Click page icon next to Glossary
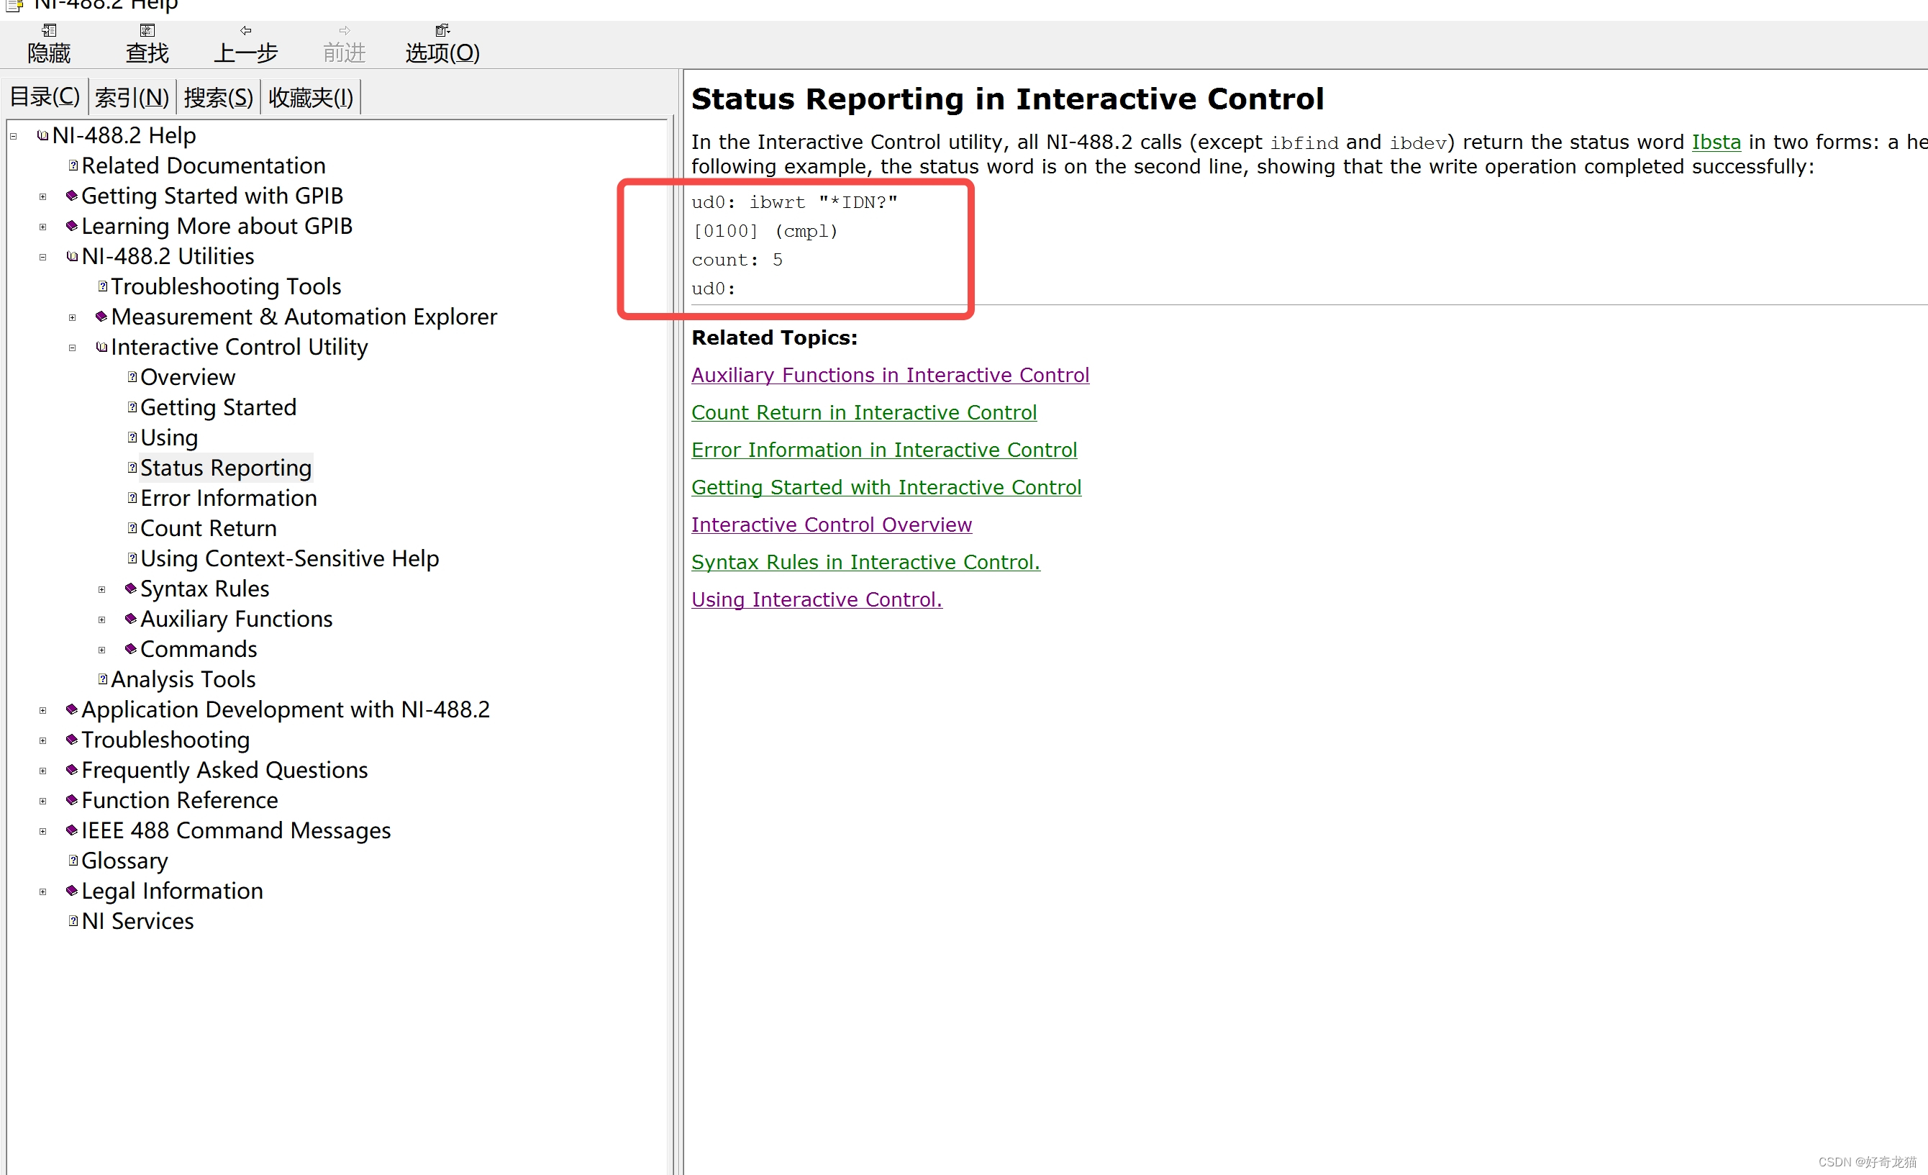The width and height of the screenshot is (1928, 1175). click(73, 861)
